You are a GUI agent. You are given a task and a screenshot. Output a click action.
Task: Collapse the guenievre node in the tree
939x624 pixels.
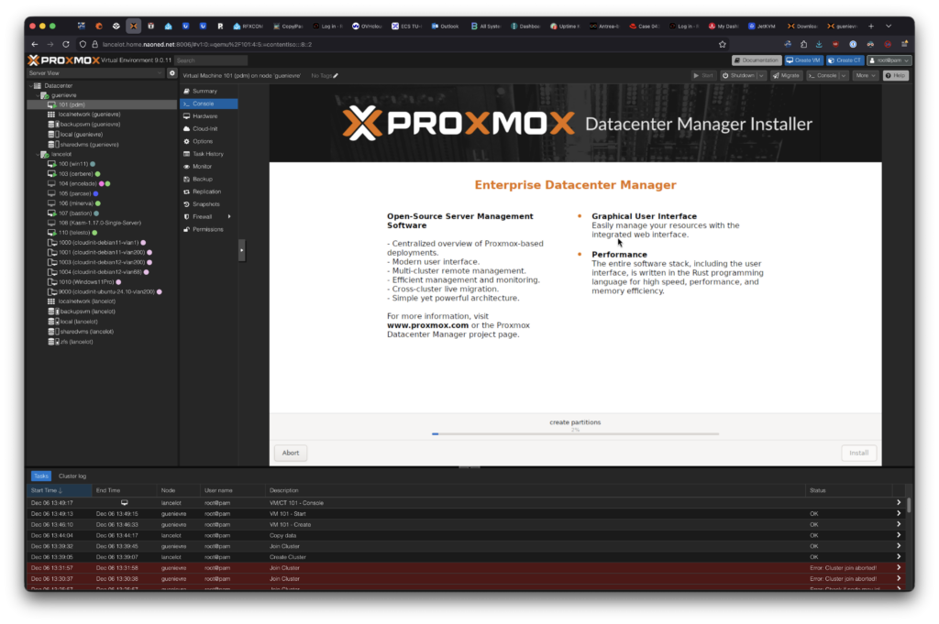38,94
